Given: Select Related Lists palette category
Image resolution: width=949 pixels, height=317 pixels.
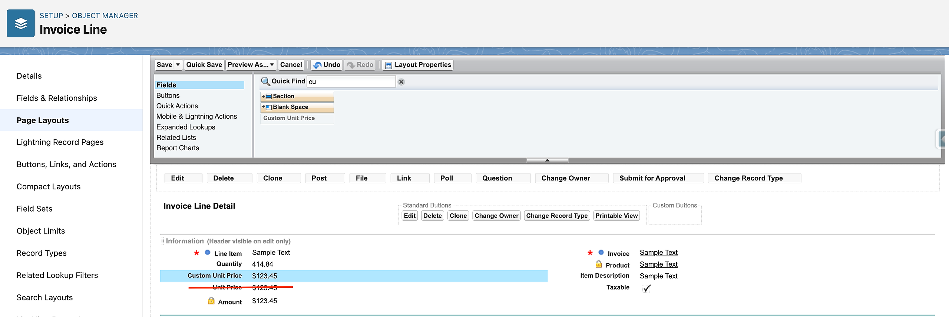Looking at the screenshot, I should [176, 137].
